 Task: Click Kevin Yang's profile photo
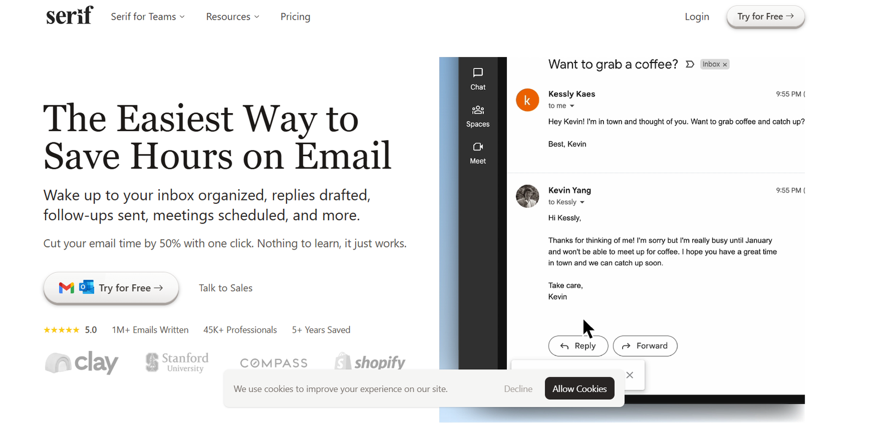click(527, 196)
